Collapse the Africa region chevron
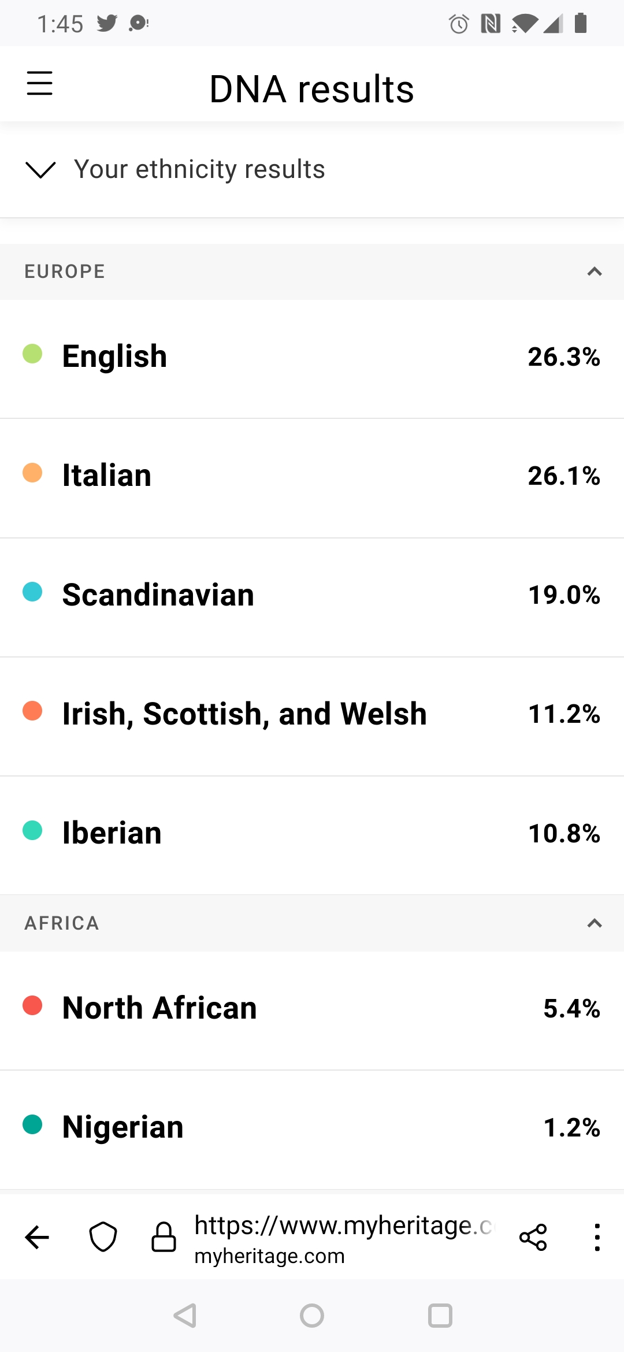The image size is (624, 1352). (x=595, y=923)
